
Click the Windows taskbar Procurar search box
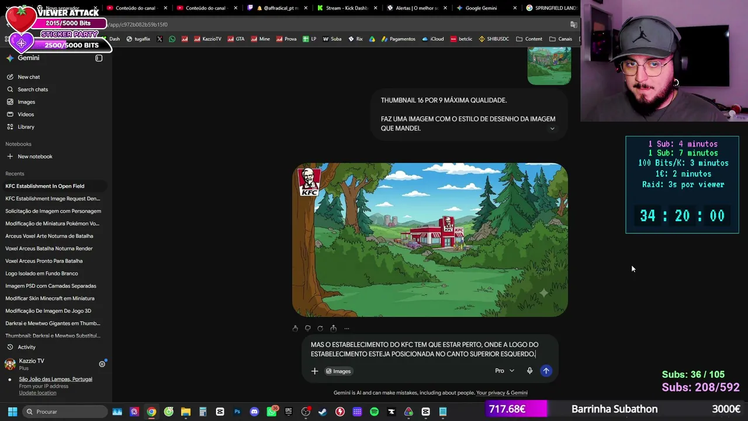click(65, 412)
